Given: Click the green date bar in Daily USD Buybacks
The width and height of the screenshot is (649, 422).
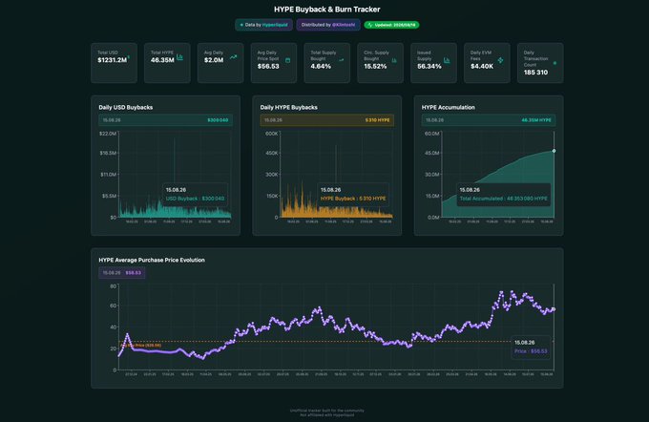Looking at the screenshot, I should tap(165, 120).
